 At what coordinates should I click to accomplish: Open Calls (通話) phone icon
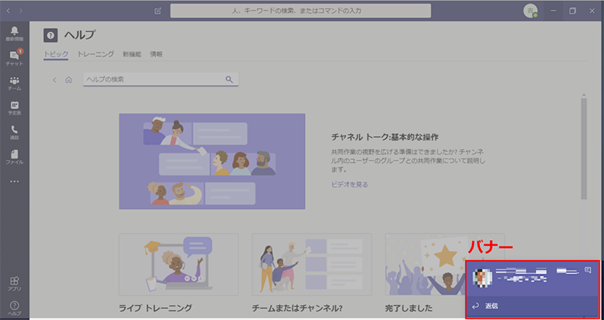[x=14, y=132]
